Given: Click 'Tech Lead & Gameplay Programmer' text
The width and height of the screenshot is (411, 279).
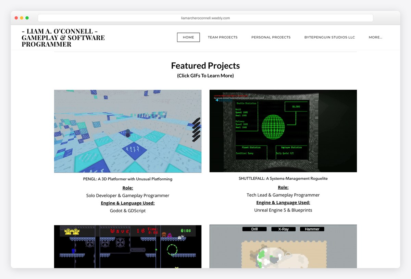Looking at the screenshot, I should pyautogui.click(x=283, y=195).
